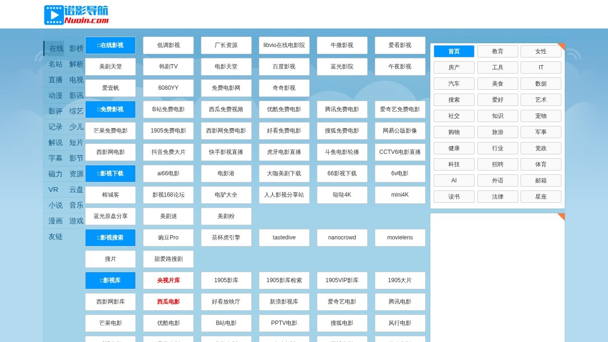Select the IT category tab

click(x=541, y=67)
